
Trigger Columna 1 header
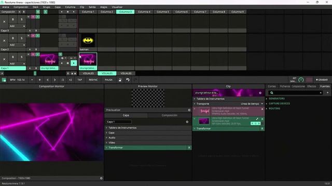(x=88, y=12)
